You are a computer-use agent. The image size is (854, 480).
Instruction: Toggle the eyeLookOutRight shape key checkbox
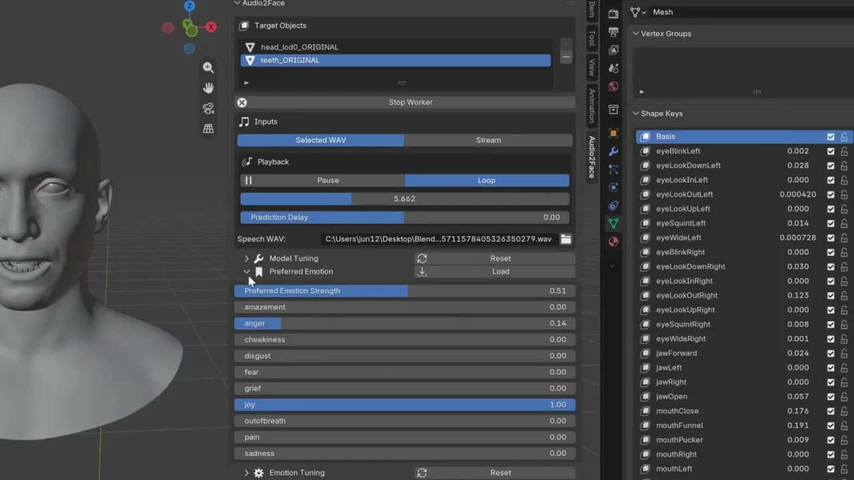pyautogui.click(x=831, y=295)
